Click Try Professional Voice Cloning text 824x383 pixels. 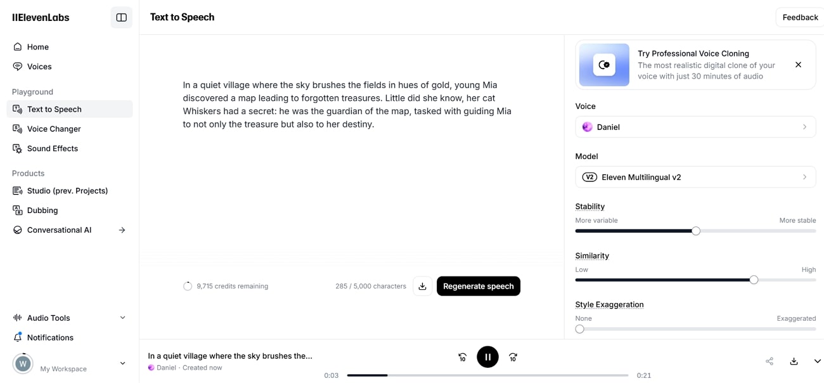pyautogui.click(x=693, y=54)
